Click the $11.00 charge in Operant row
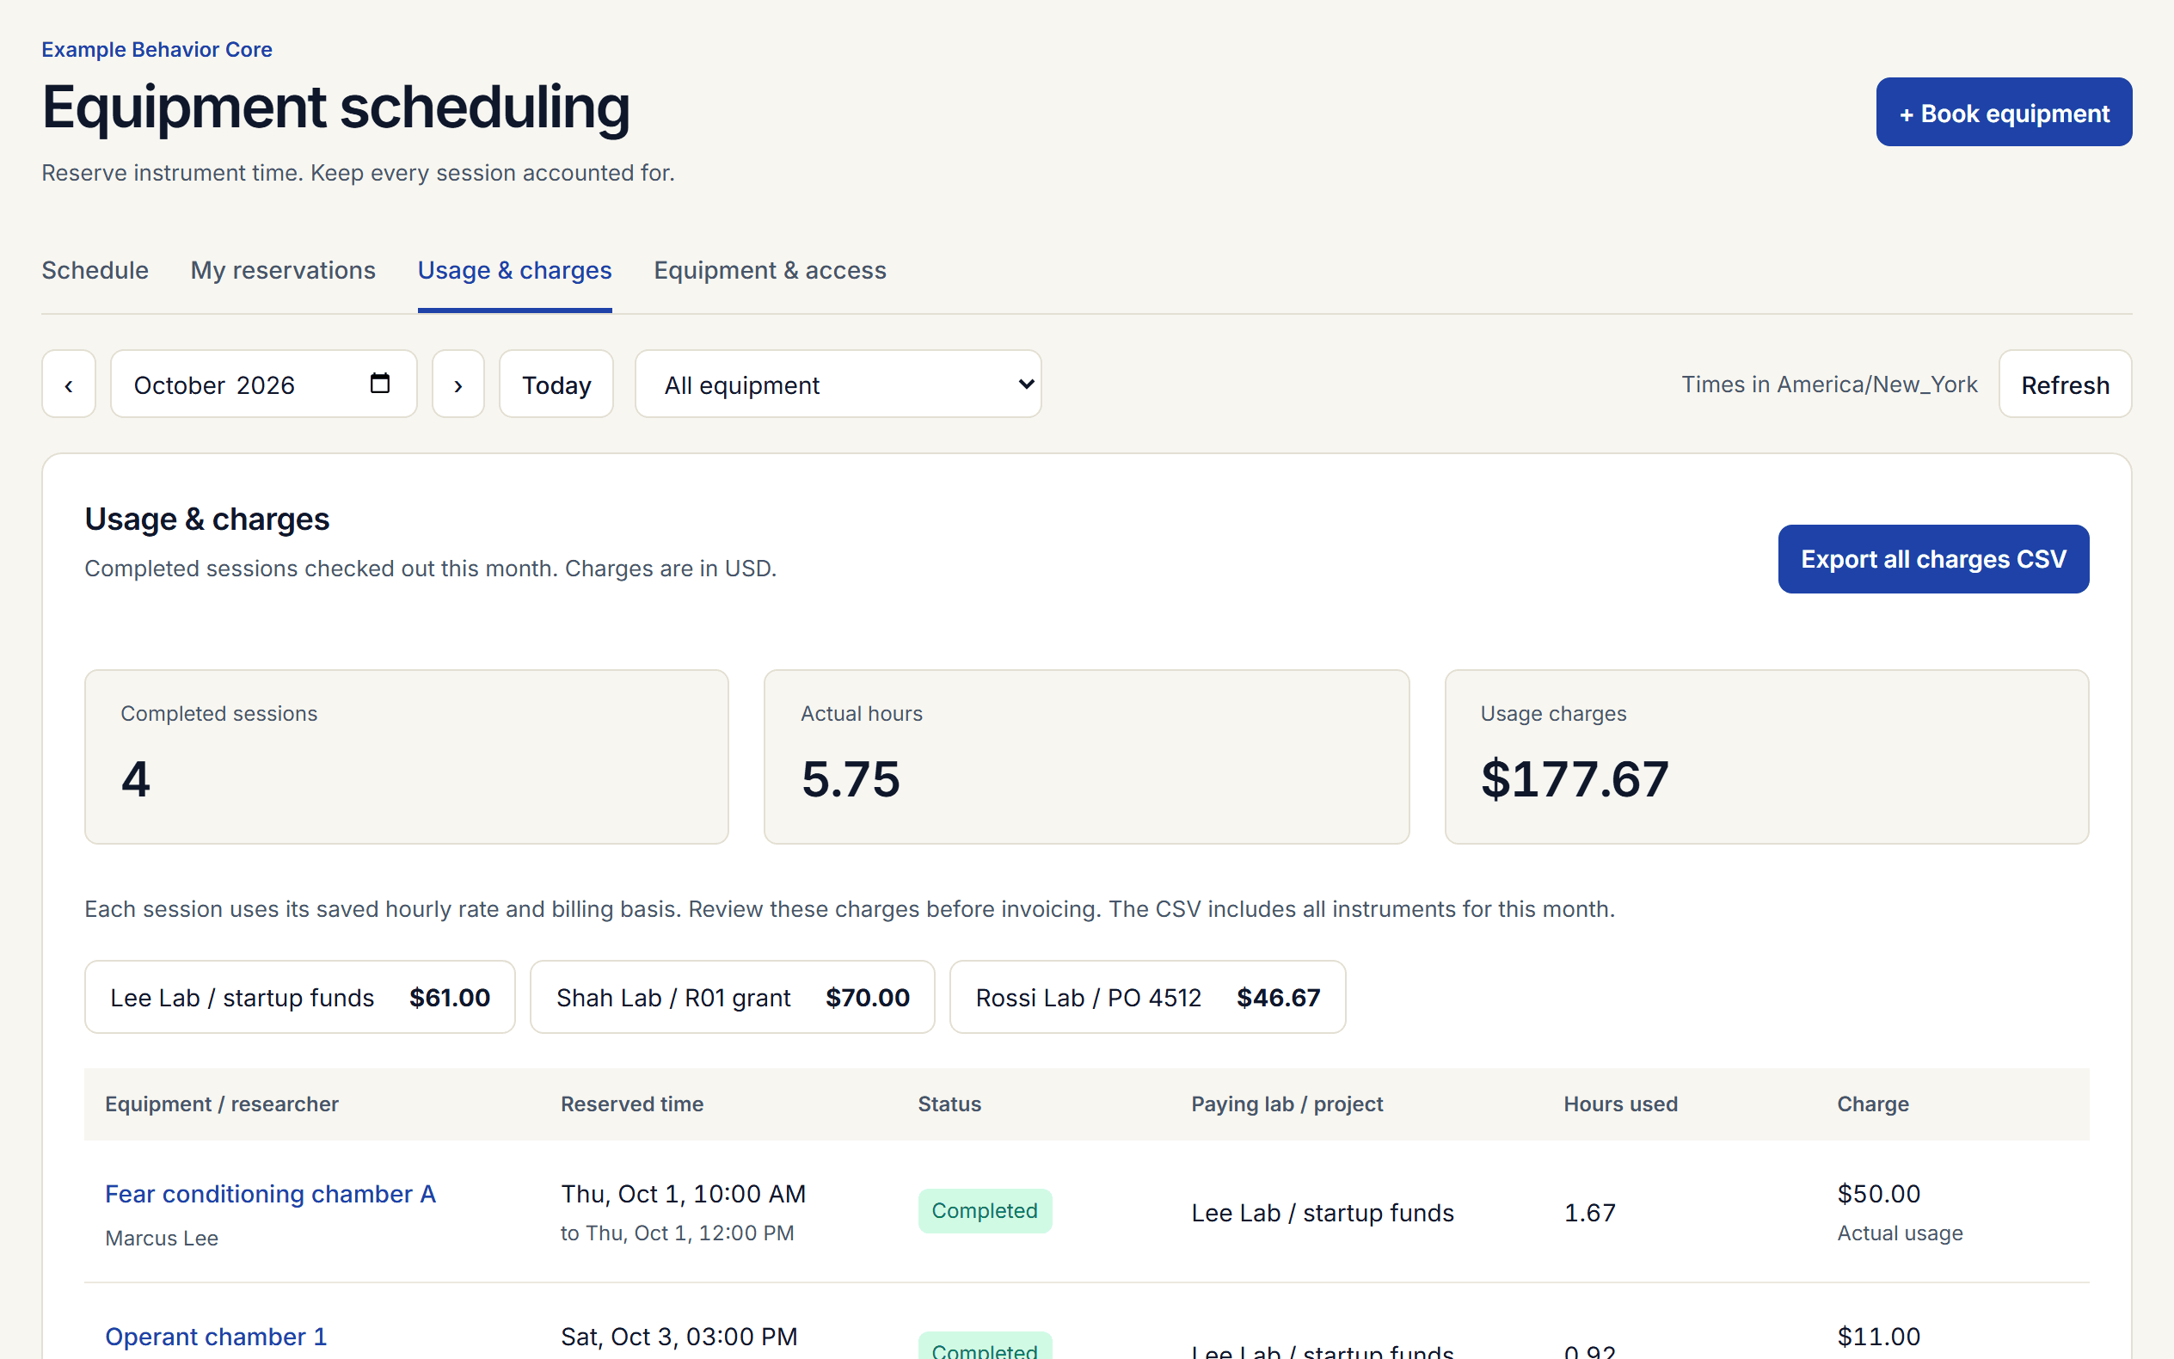Screen dimensions: 2174x1359 coord(1878,1337)
